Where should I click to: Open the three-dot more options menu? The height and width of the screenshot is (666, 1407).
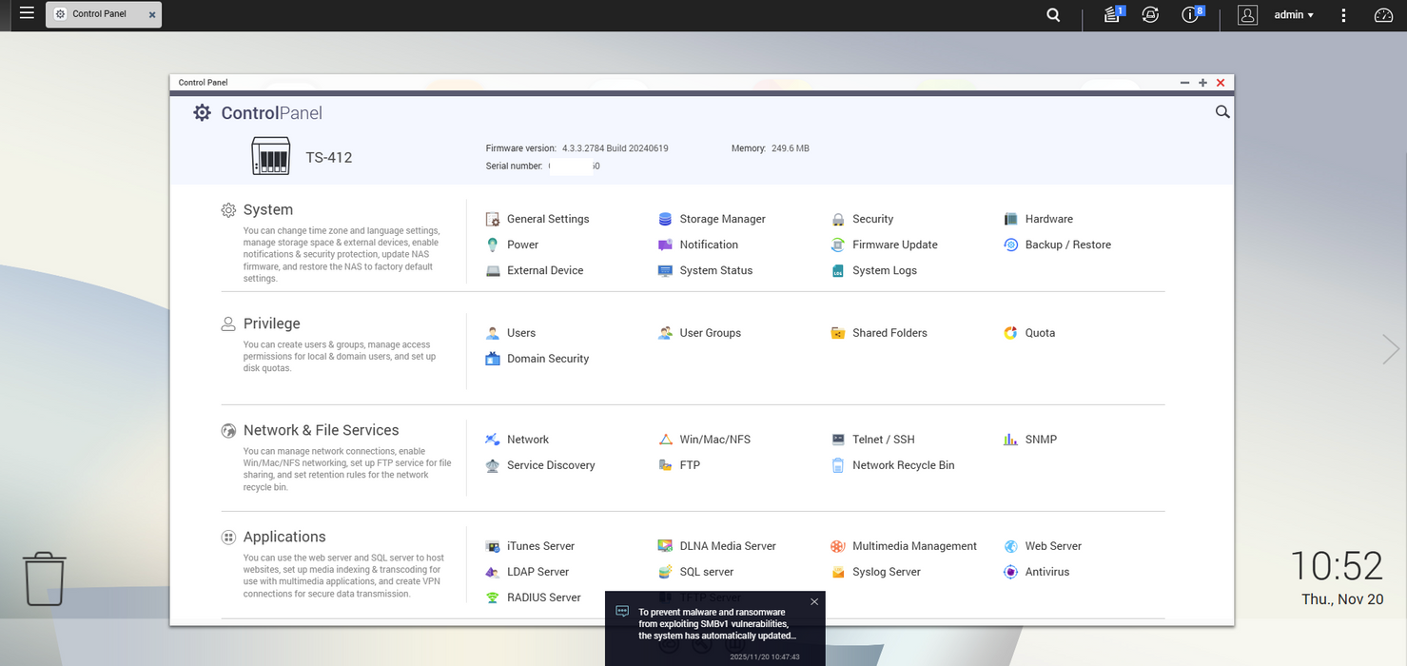click(1343, 15)
